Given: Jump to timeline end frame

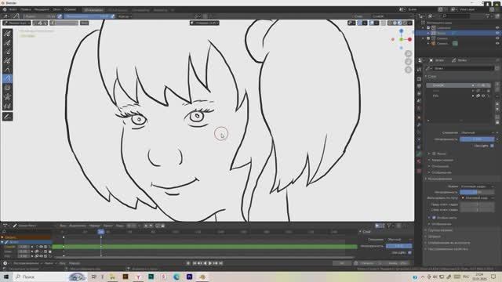Looking at the screenshot, I should (x=221, y=263).
